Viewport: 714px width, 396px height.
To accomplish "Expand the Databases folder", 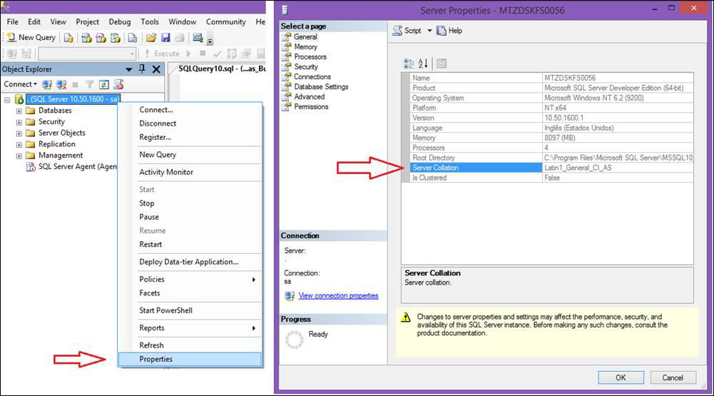I will [x=19, y=111].
